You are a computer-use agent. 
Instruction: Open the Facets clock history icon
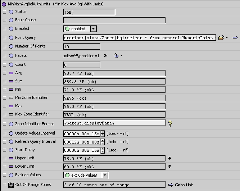coord(116,56)
